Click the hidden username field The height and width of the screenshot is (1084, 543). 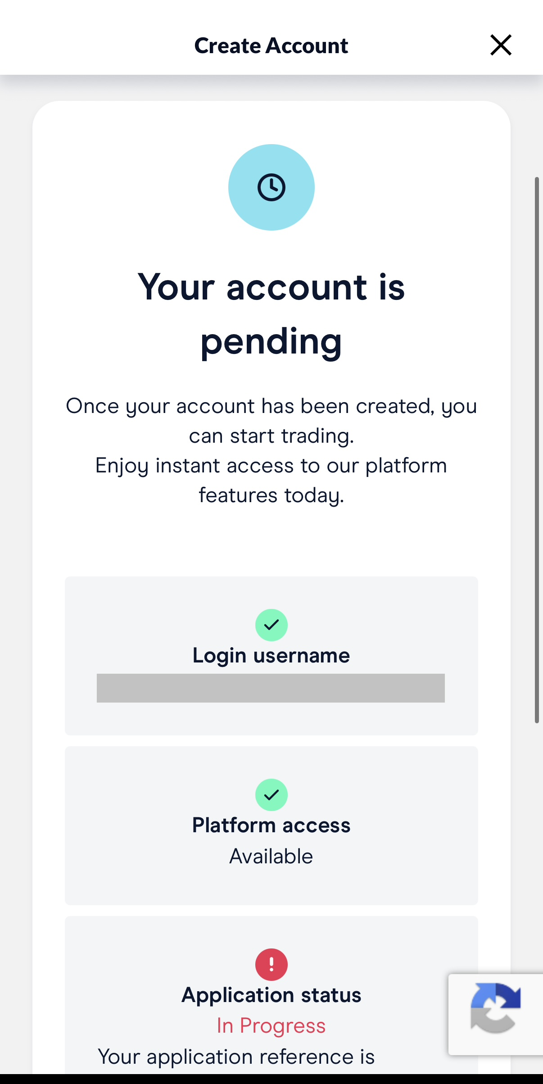click(x=271, y=688)
